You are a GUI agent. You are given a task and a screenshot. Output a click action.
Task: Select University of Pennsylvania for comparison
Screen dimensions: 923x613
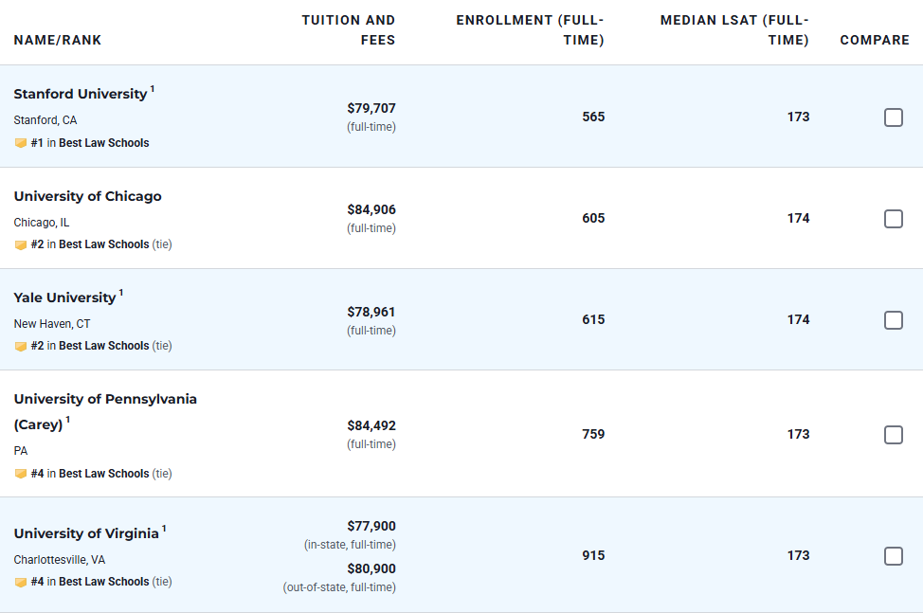tap(893, 435)
